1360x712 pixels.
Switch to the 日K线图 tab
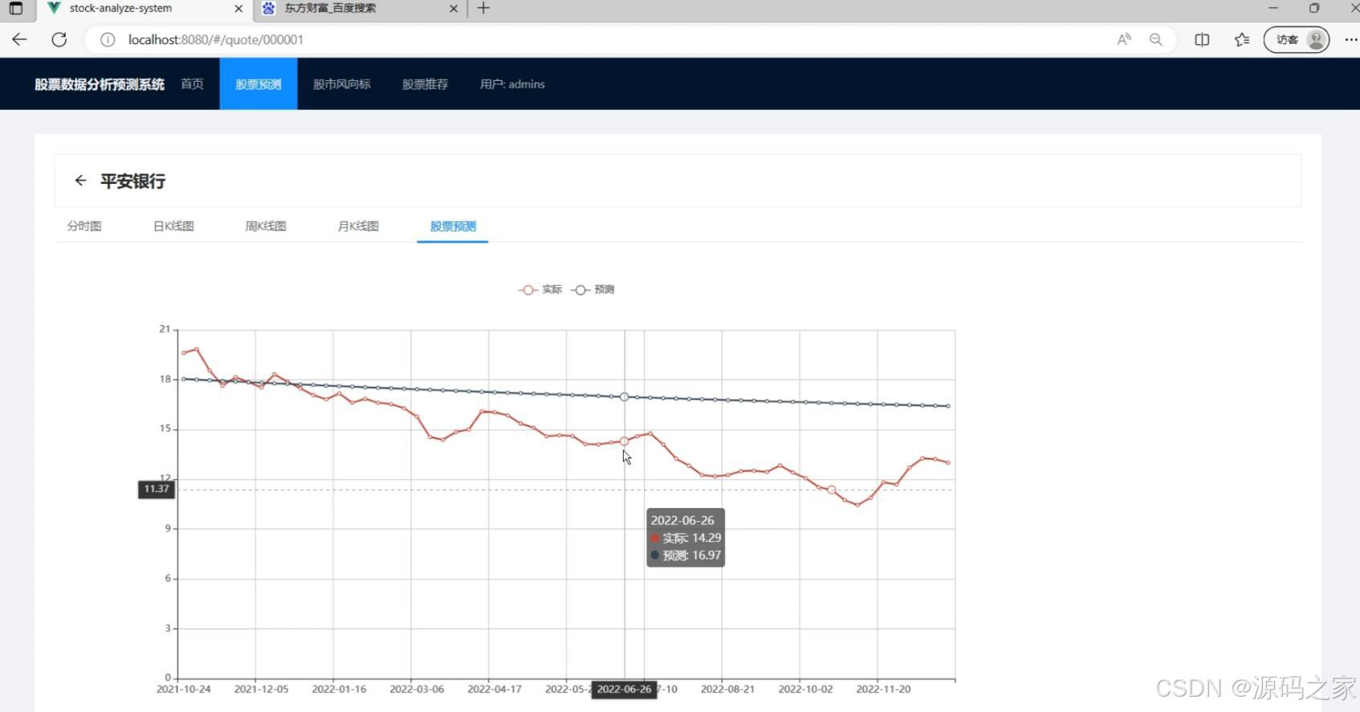point(173,226)
